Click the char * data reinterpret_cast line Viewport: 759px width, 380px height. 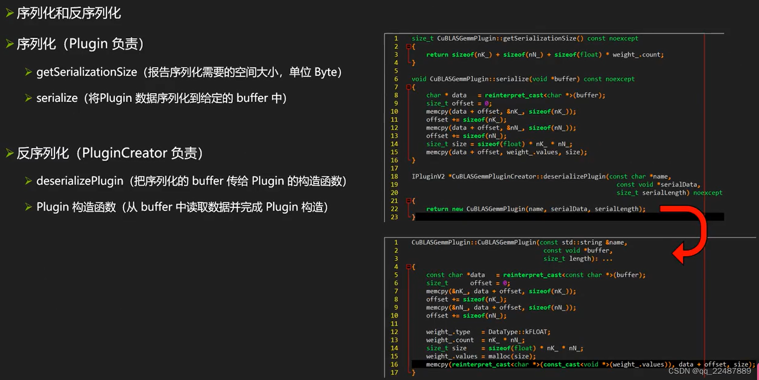click(x=516, y=95)
